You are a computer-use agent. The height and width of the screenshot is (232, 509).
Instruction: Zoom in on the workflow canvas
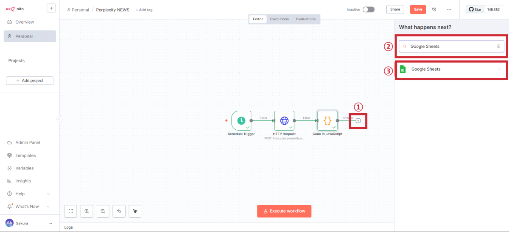[87, 211]
